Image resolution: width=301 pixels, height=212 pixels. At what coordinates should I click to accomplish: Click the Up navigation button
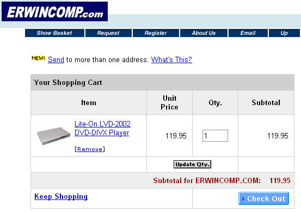284,33
